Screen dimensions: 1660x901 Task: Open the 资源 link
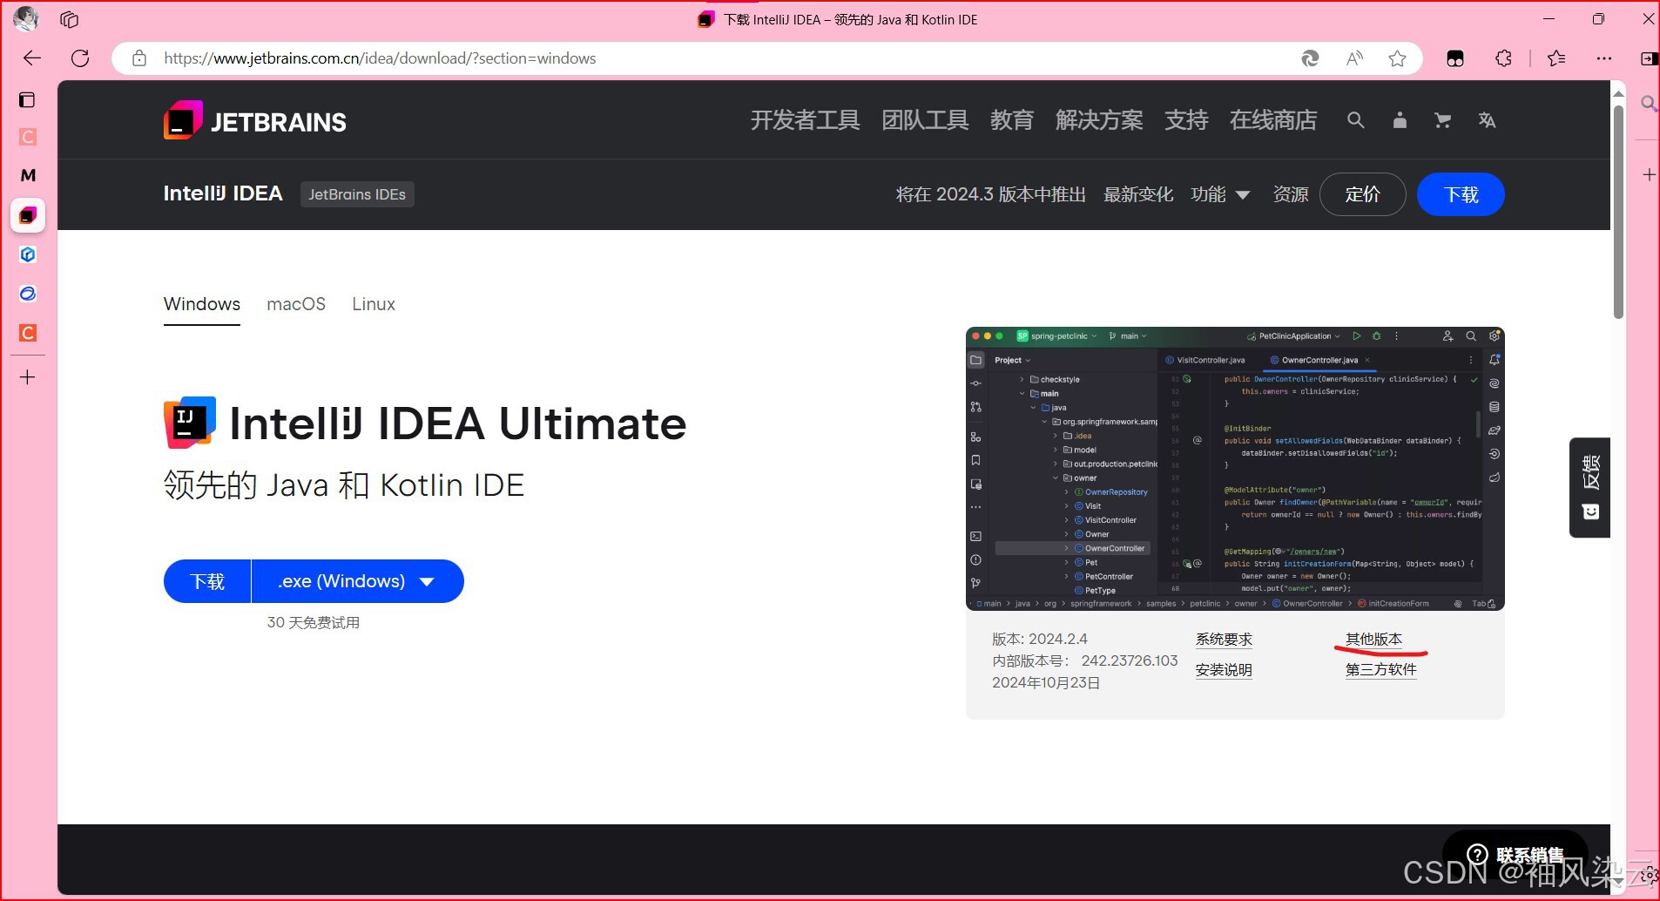pyautogui.click(x=1291, y=194)
